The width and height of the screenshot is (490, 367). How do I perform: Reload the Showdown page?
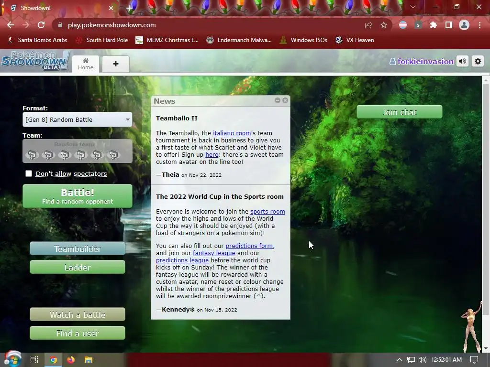(41, 25)
